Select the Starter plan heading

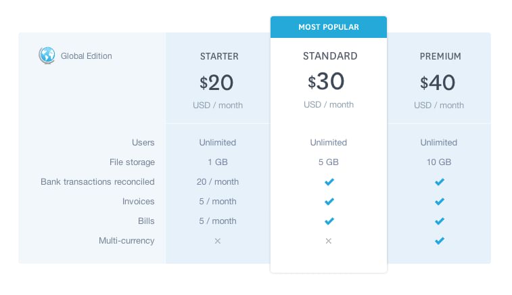click(218, 56)
